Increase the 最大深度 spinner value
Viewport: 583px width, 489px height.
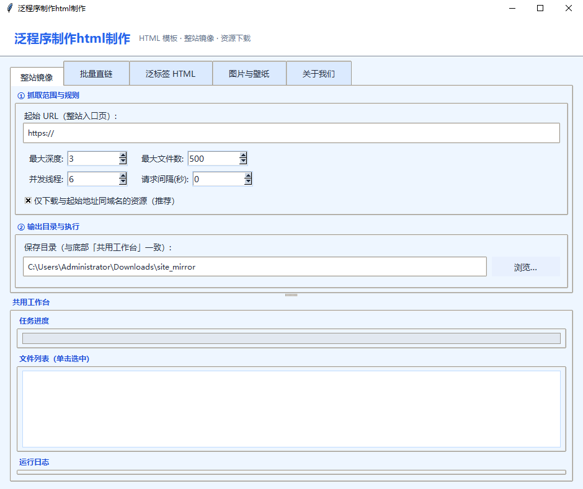coord(123,156)
